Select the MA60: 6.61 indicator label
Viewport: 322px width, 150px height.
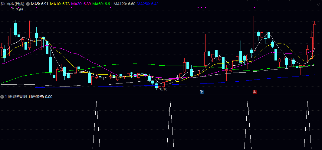tap(102, 4)
